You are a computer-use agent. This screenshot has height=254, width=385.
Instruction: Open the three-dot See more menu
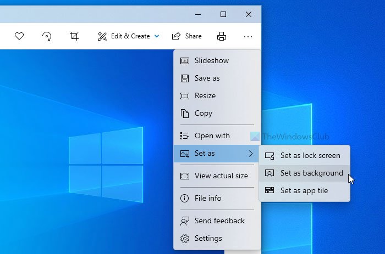tap(248, 36)
